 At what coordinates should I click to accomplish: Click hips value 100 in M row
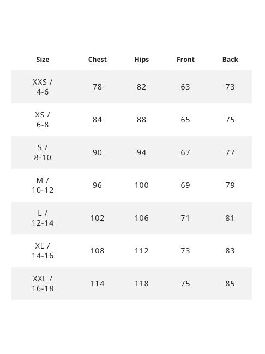point(142,185)
